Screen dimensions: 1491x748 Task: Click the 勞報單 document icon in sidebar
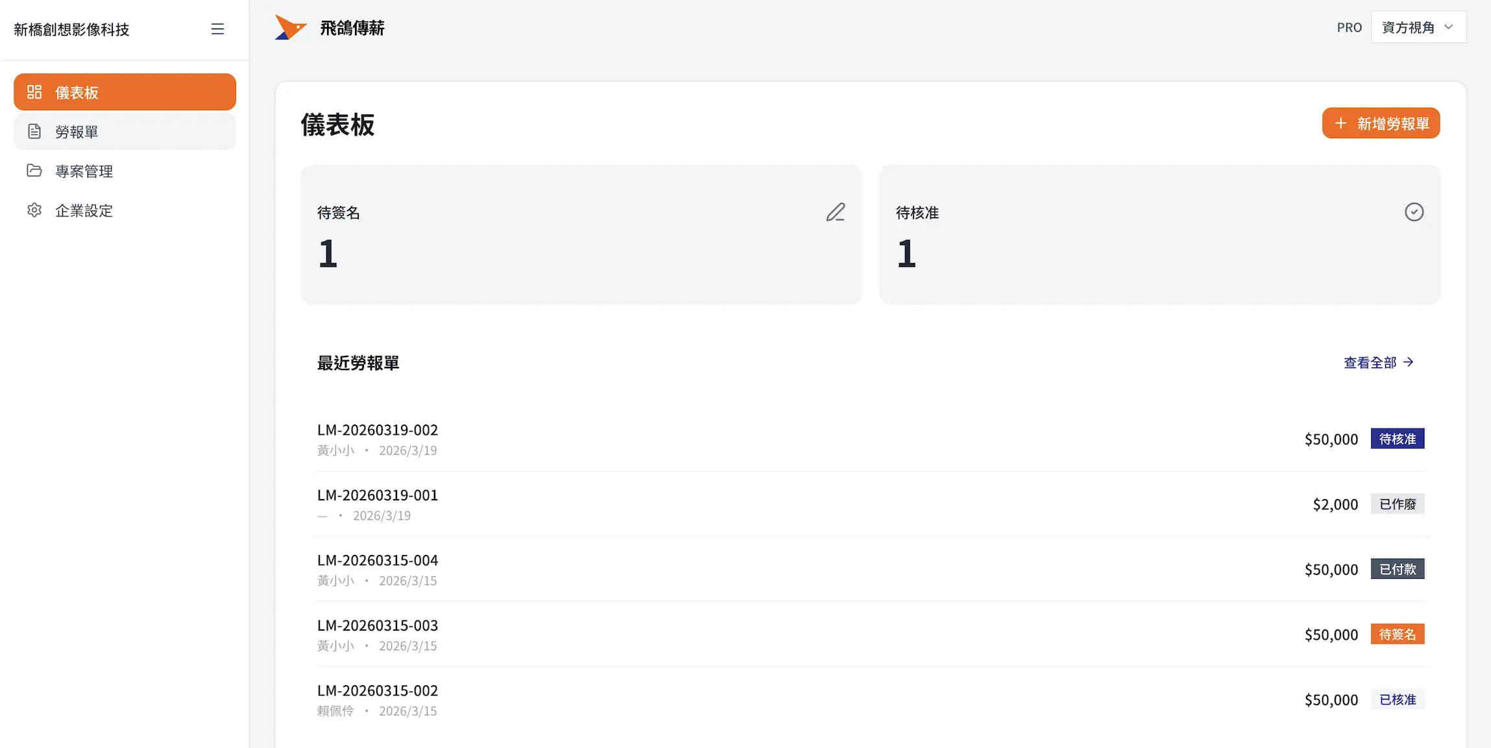tap(34, 132)
